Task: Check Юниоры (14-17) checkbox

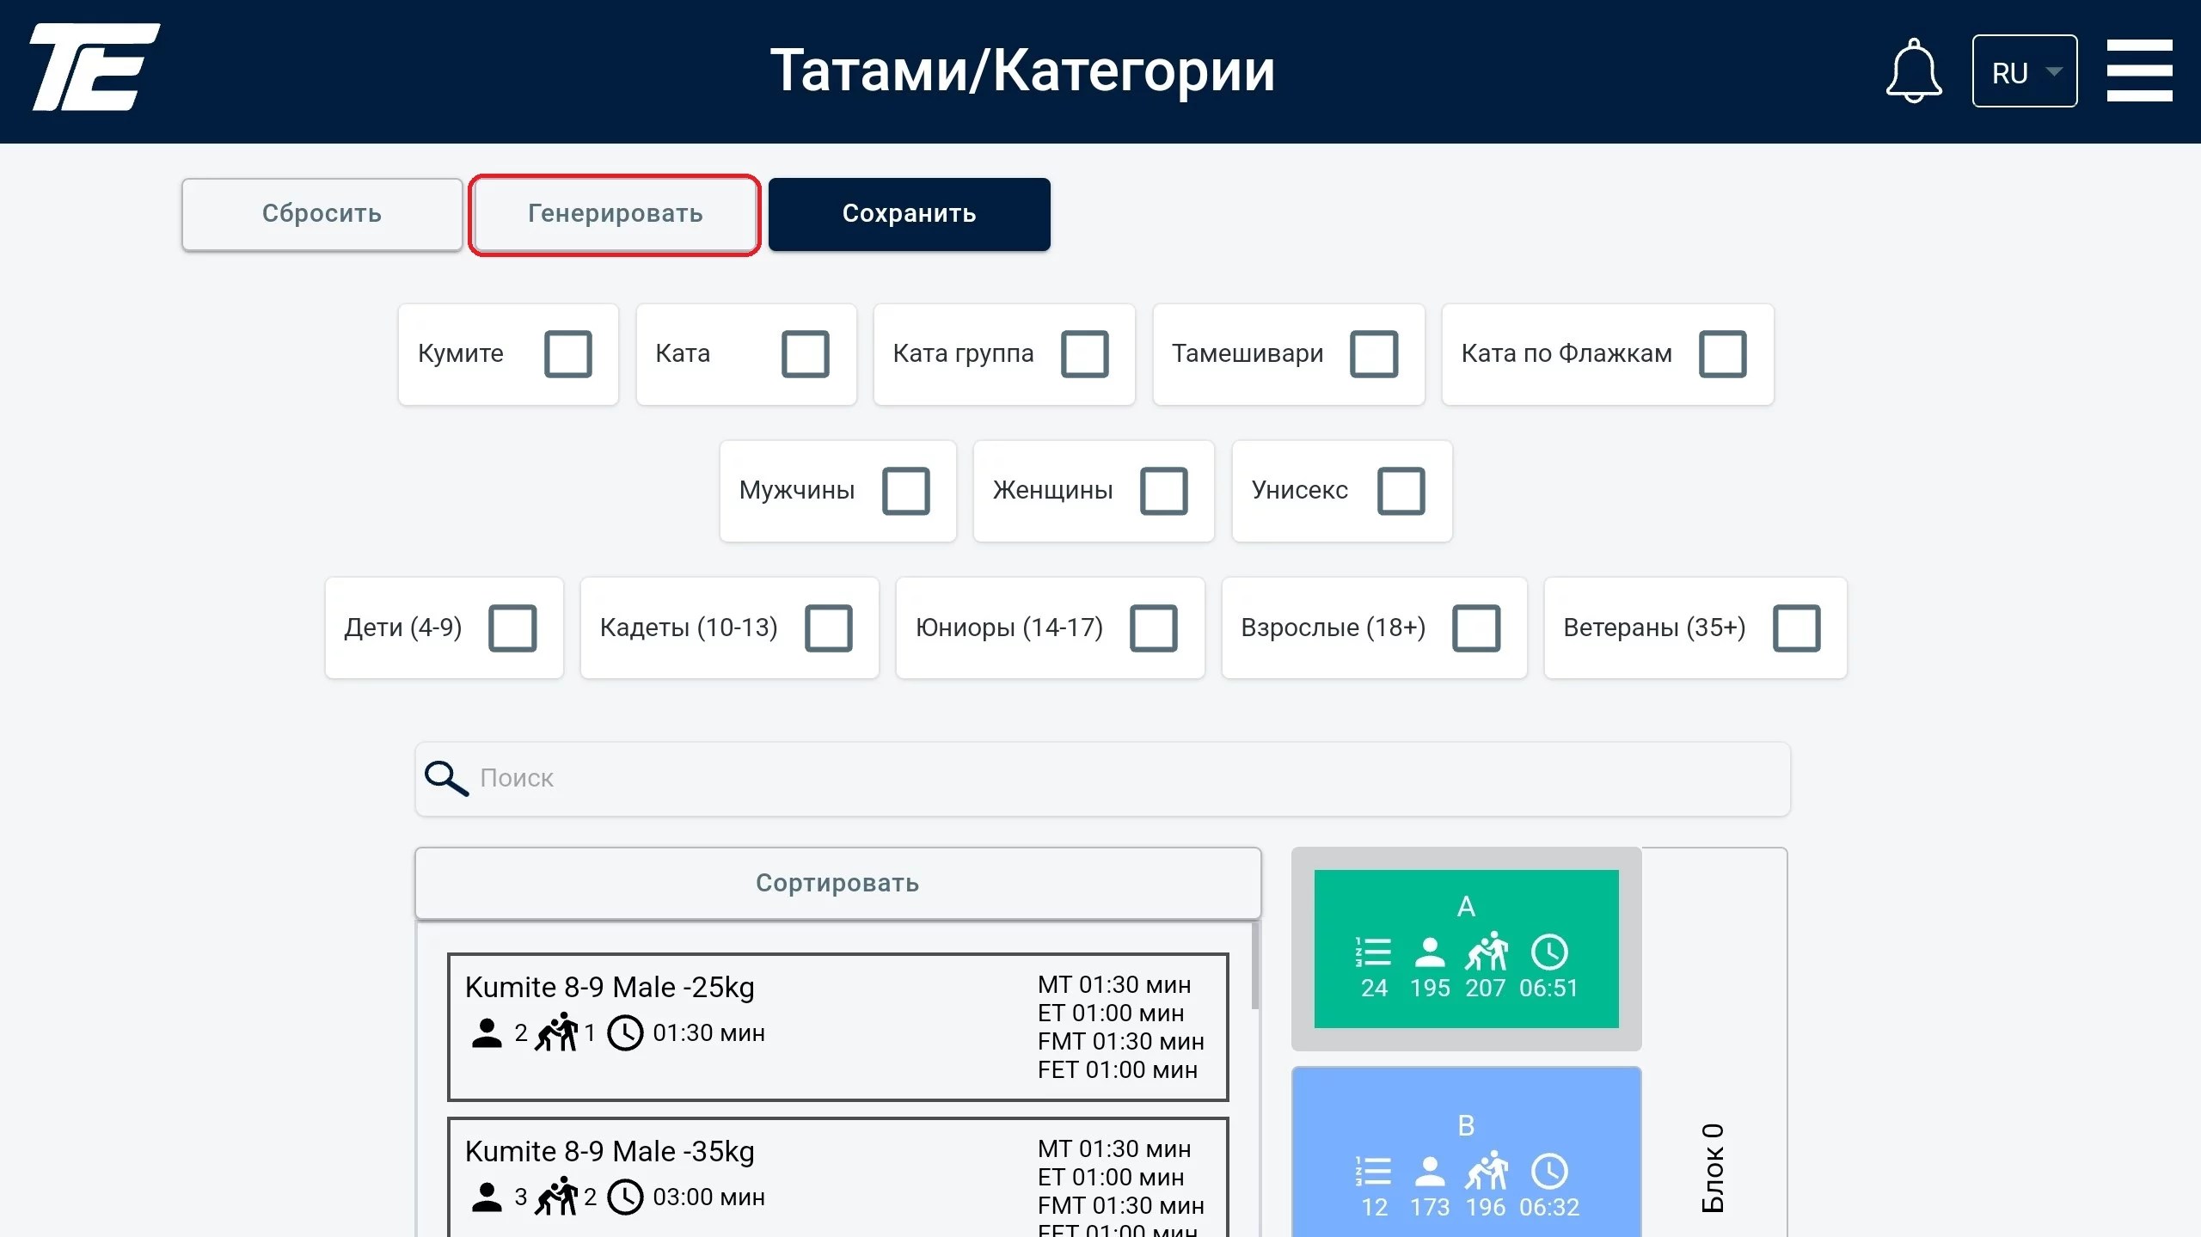Action: (1154, 628)
